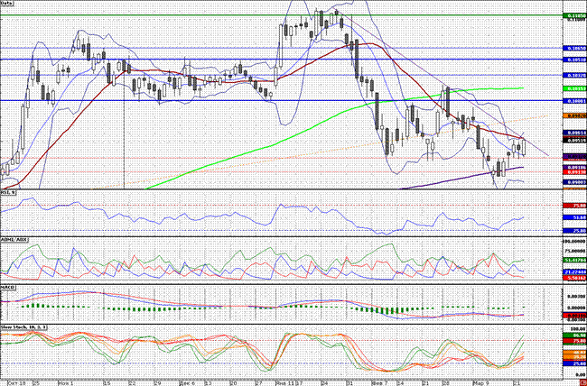Screen dimensions: 587x386
Task: Select the MACD indicator panel label
Action: (x=7, y=287)
